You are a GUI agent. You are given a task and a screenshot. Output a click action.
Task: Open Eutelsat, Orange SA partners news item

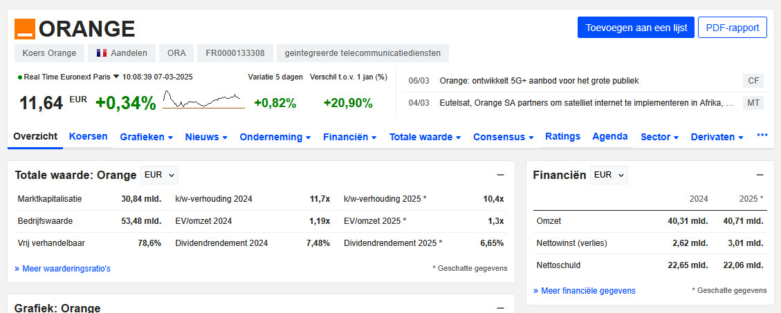coord(587,104)
